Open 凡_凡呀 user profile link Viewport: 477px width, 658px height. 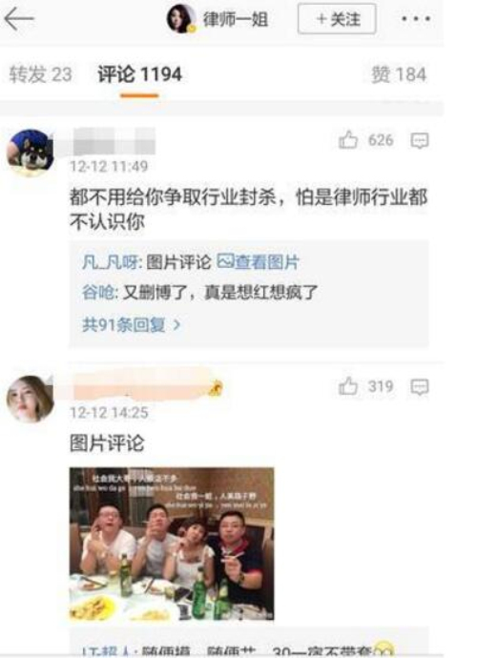click(110, 262)
